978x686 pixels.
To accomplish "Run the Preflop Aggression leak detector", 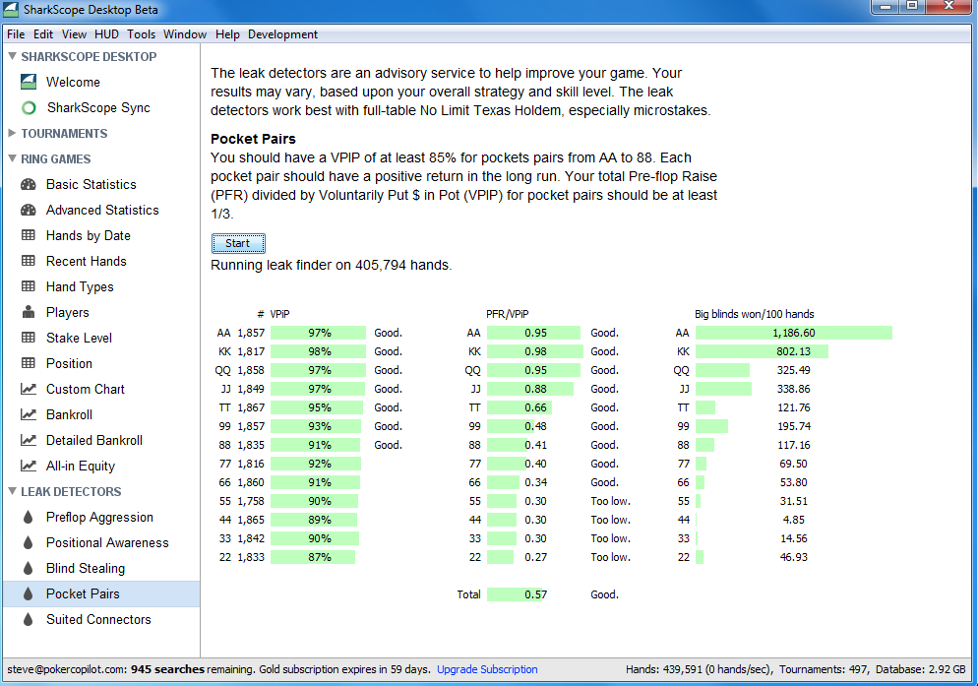I will pos(99,517).
